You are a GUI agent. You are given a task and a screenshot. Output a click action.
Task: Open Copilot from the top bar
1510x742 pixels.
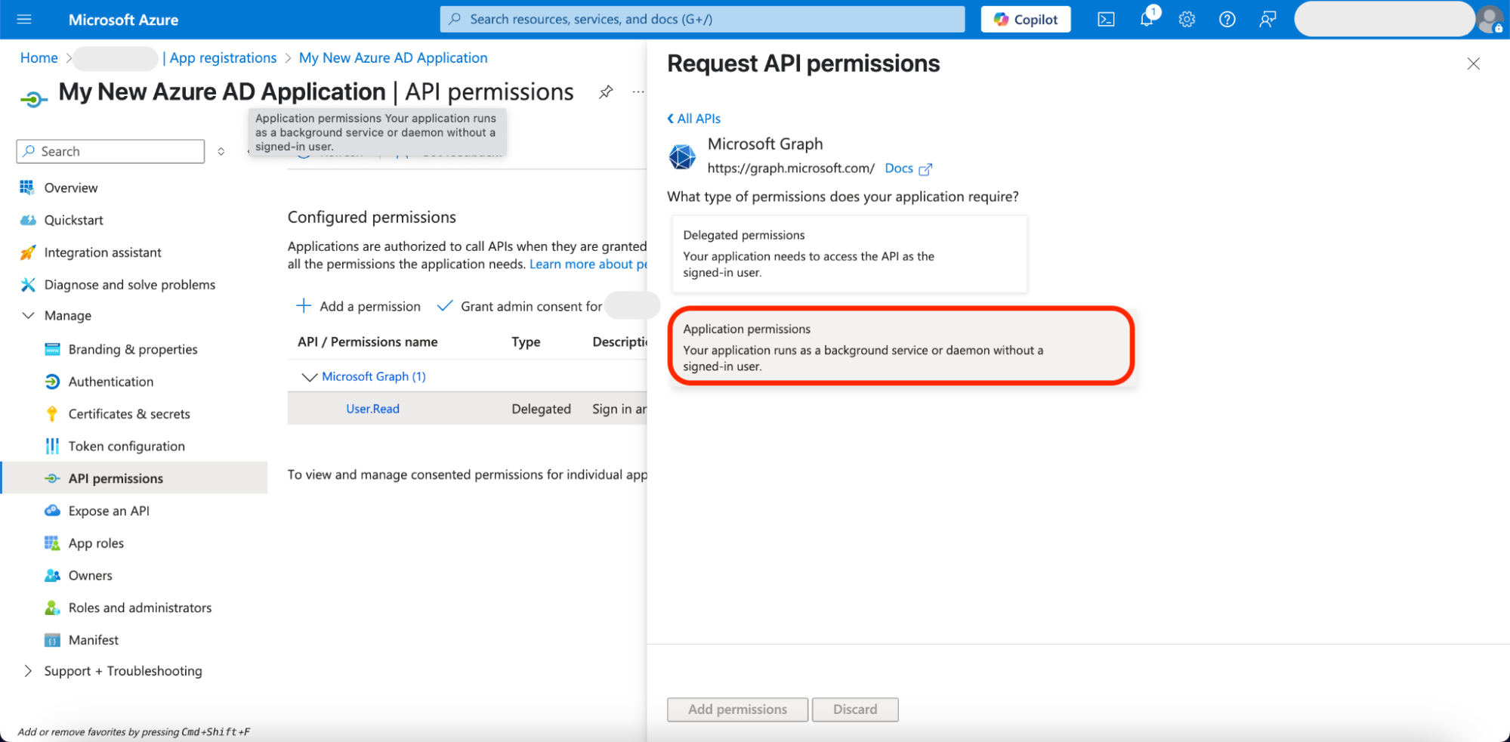click(x=1026, y=20)
